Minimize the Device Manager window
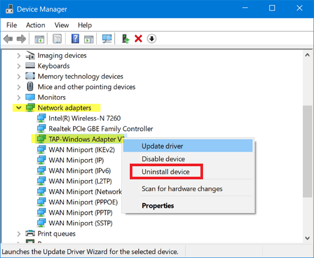This screenshot has height=258, width=314. pos(245,8)
